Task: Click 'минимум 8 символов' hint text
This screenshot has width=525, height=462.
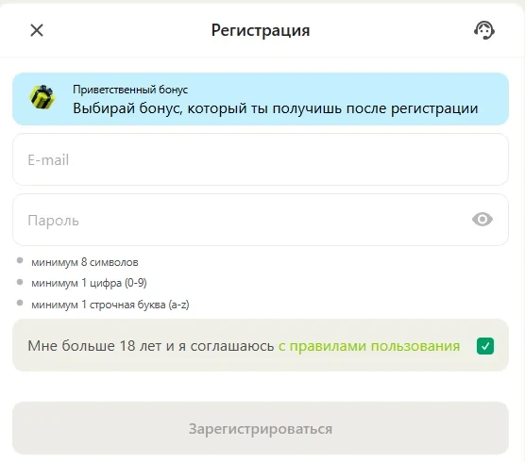Action: click(85, 262)
